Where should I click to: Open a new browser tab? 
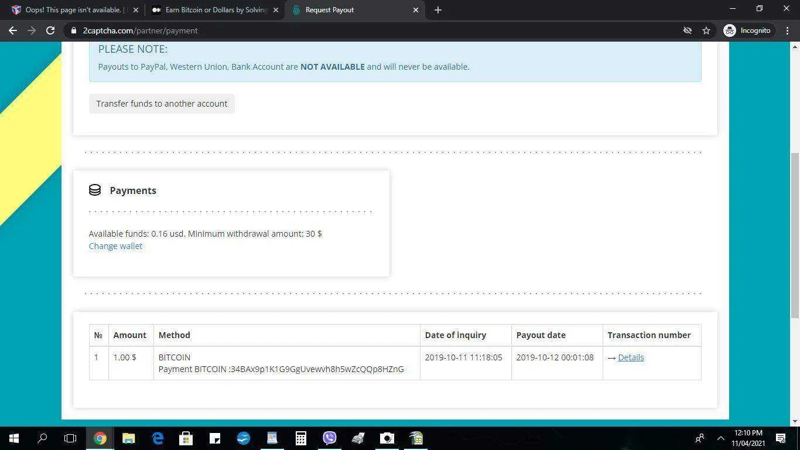[x=438, y=10]
